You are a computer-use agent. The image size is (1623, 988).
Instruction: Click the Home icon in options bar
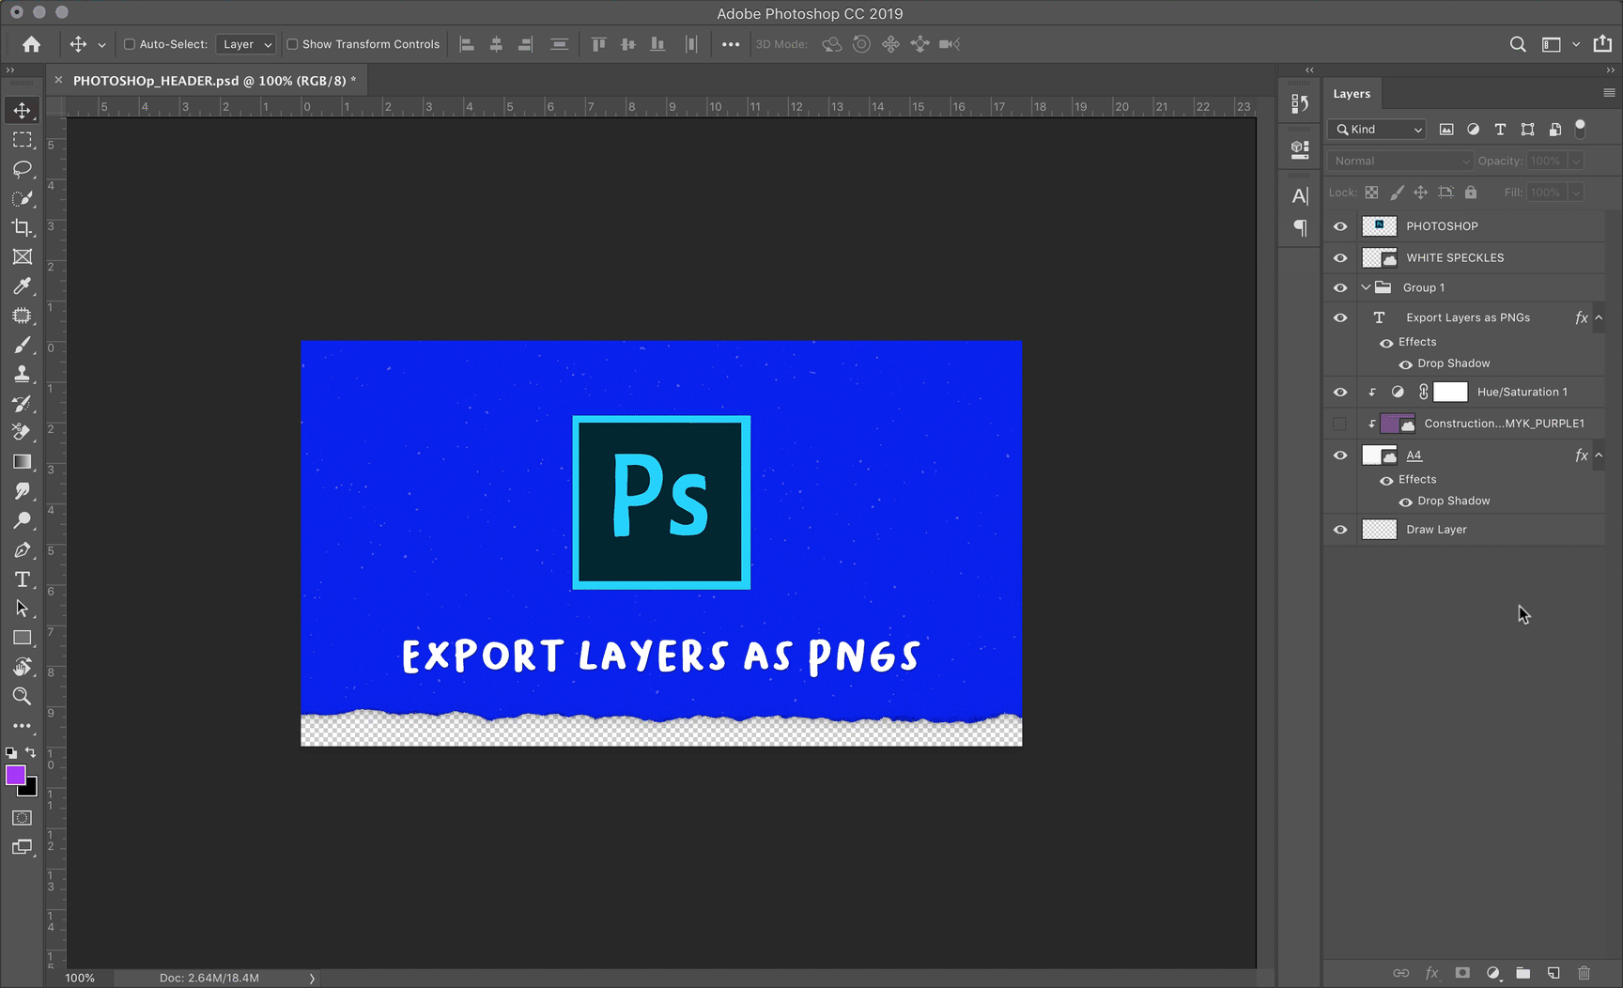pyautogui.click(x=31, y=44)
